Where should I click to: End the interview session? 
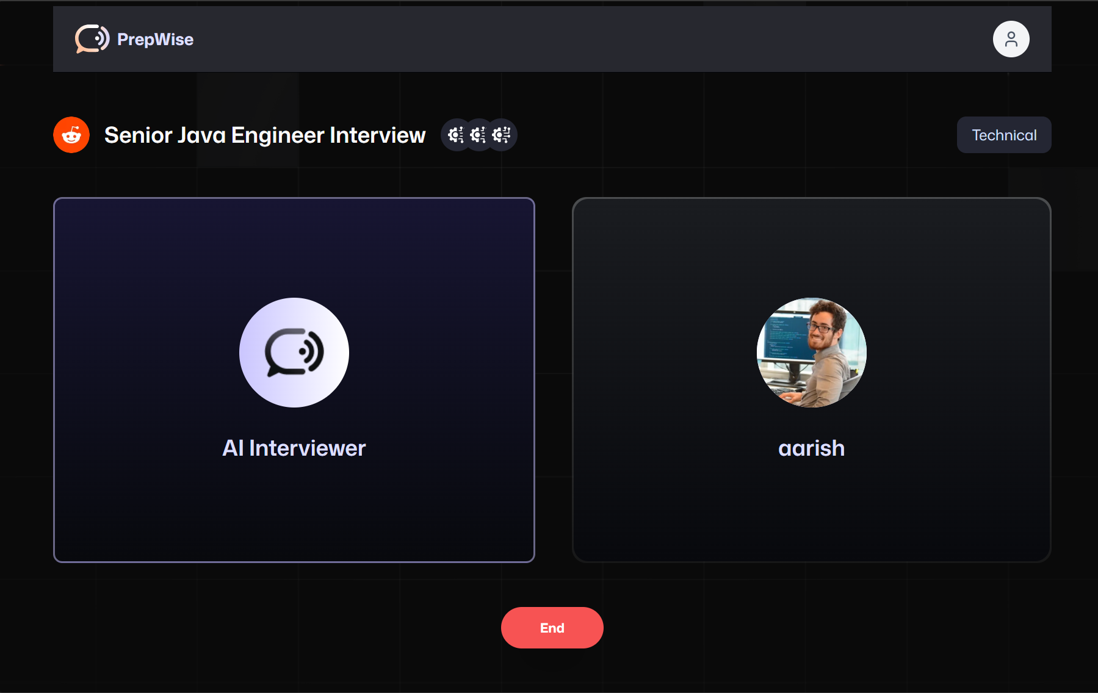coord(552,627)
